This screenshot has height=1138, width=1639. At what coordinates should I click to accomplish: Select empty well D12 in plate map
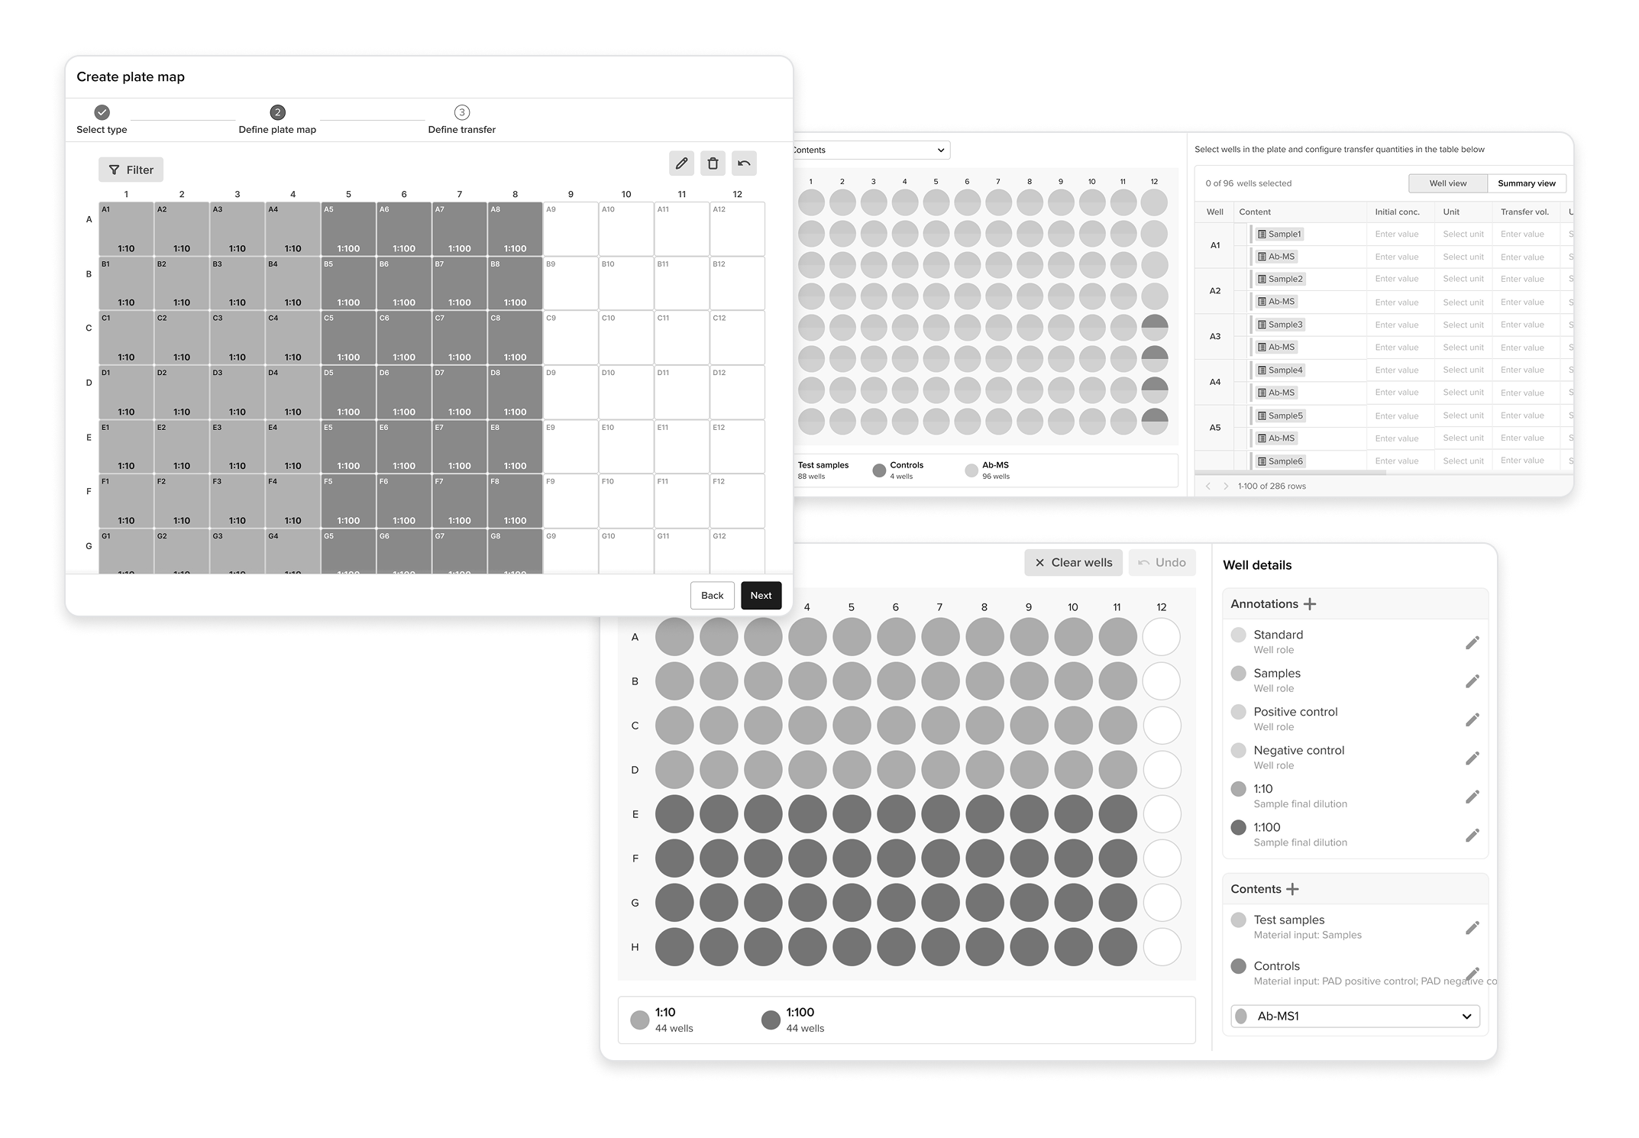click(x=737, y=392)
